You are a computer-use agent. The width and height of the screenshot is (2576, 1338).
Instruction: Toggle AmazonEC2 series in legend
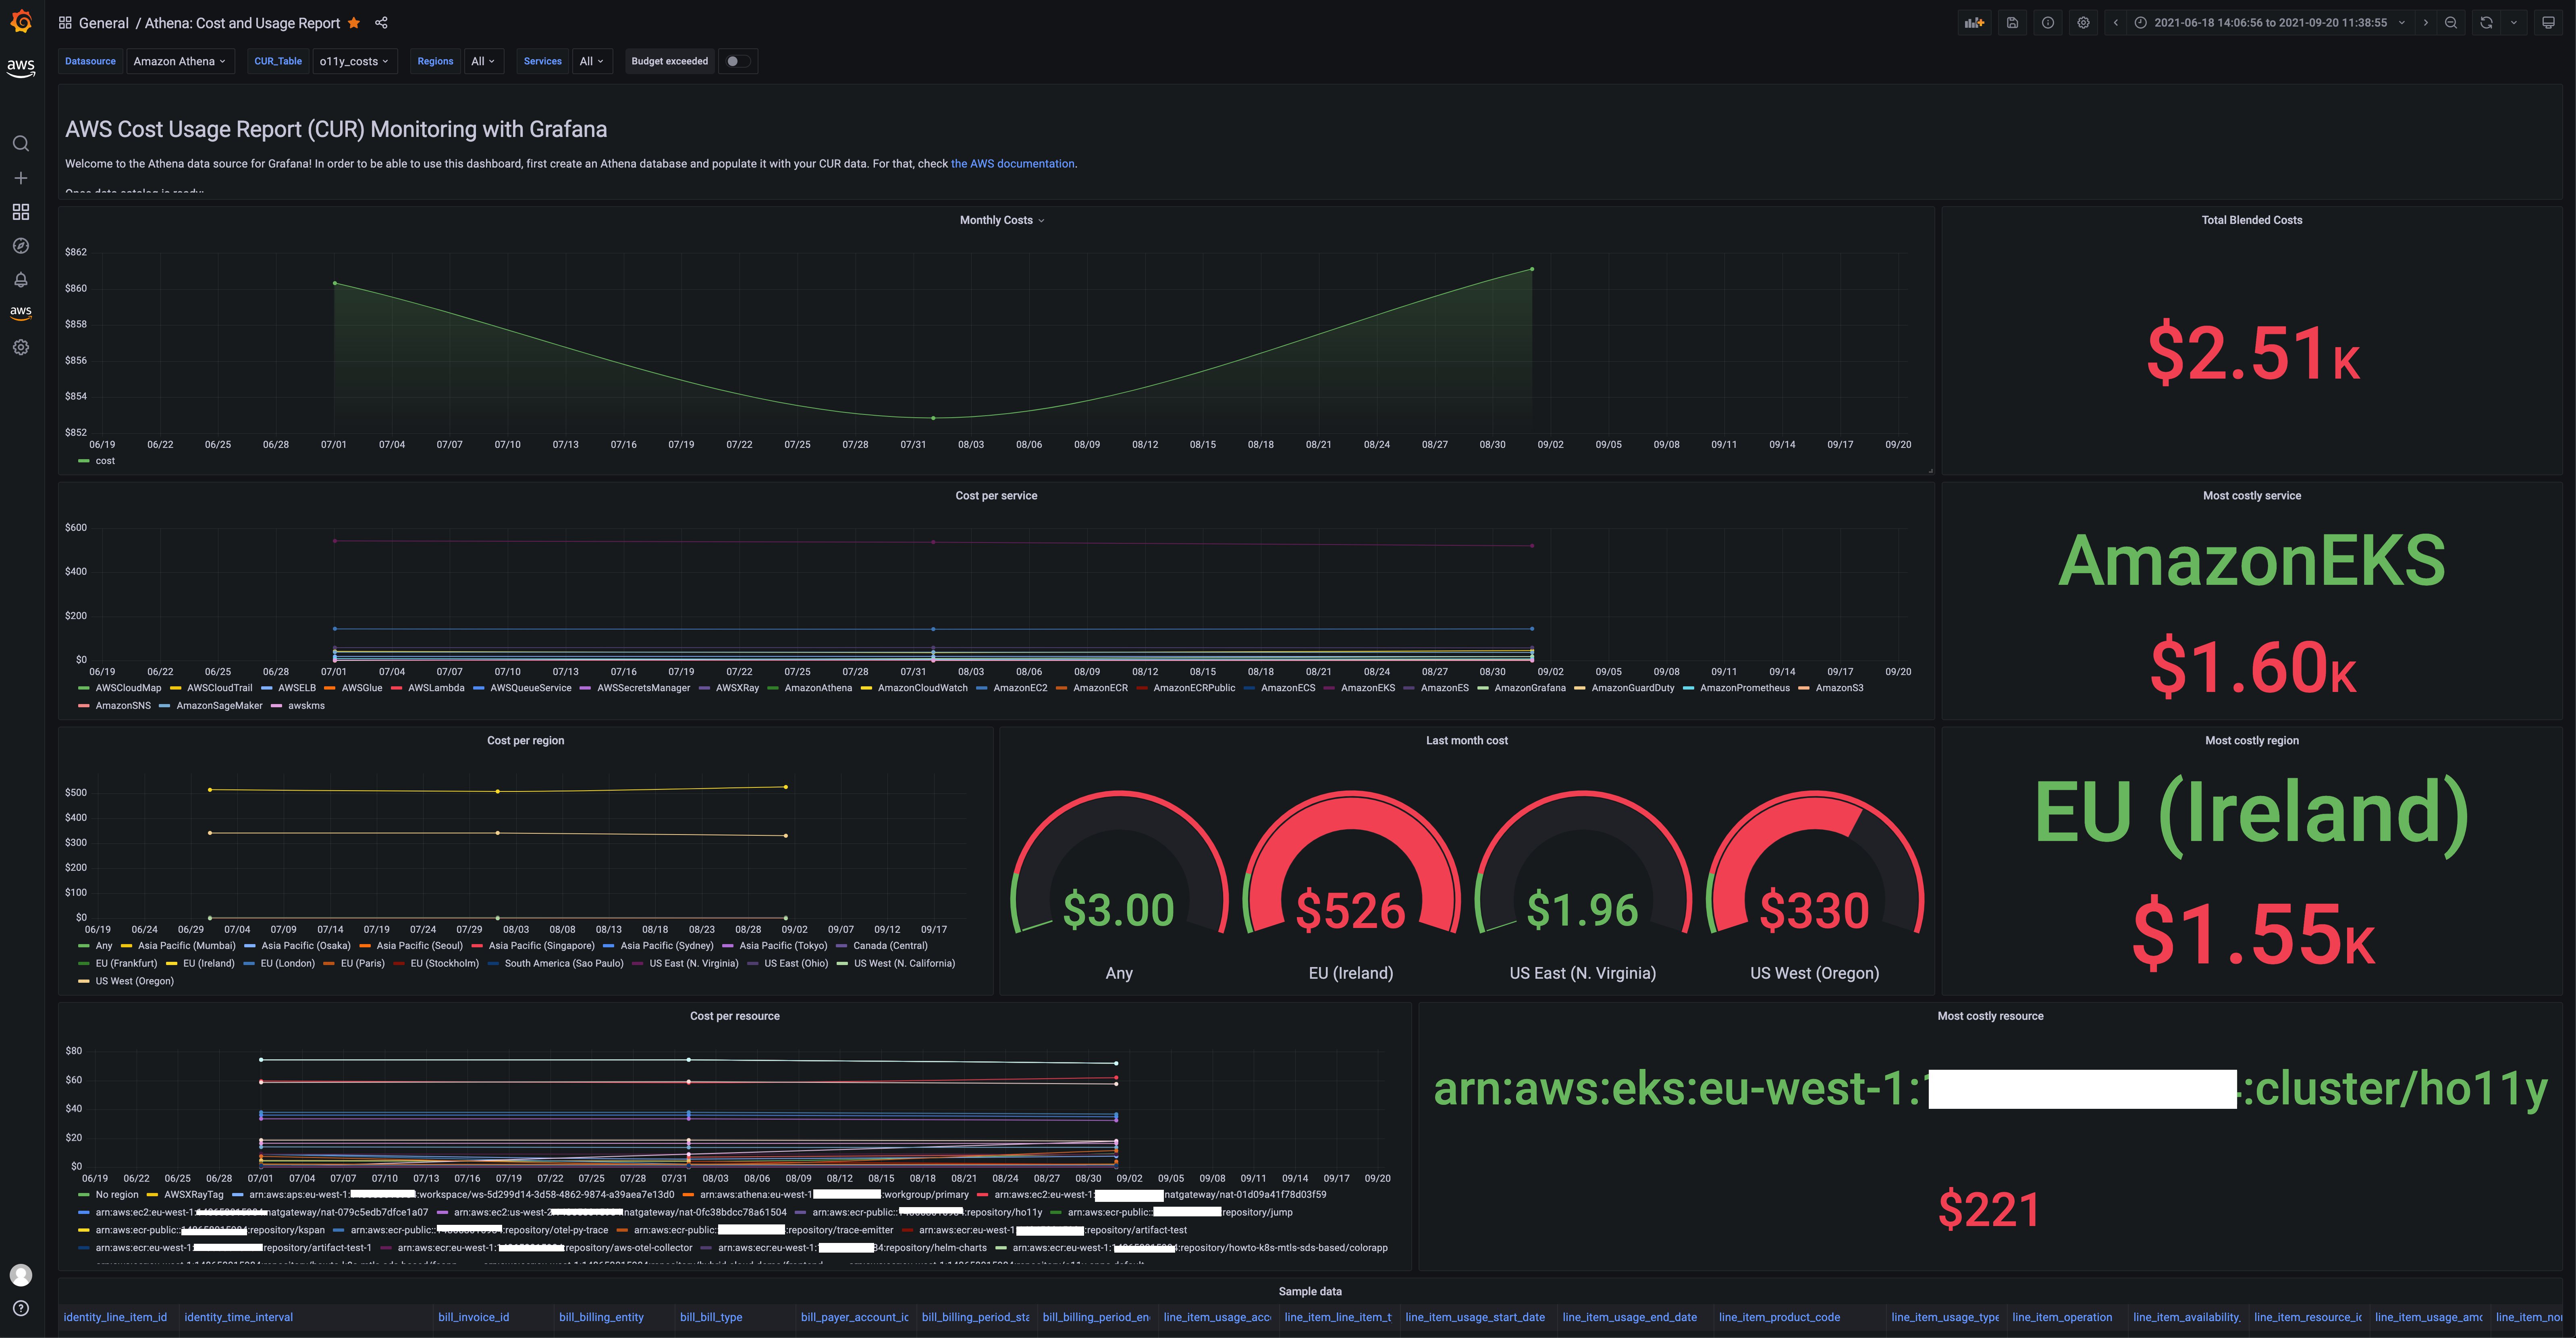(x=1019, y=688)
